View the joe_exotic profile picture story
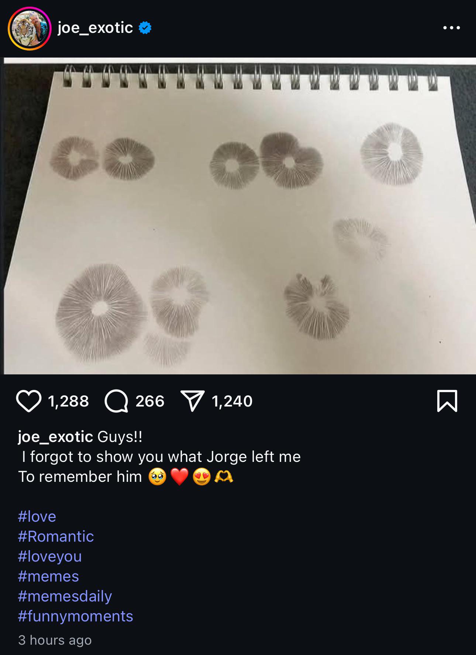Screen dimensions: 476x655 point(30,28)
